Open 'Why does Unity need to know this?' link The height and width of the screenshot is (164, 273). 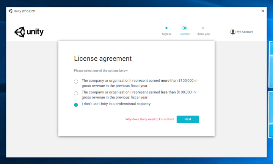click(150, 119)
